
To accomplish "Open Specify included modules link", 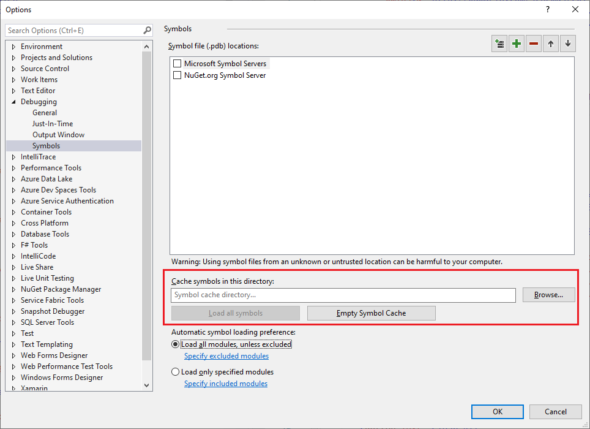I will 226,384.
